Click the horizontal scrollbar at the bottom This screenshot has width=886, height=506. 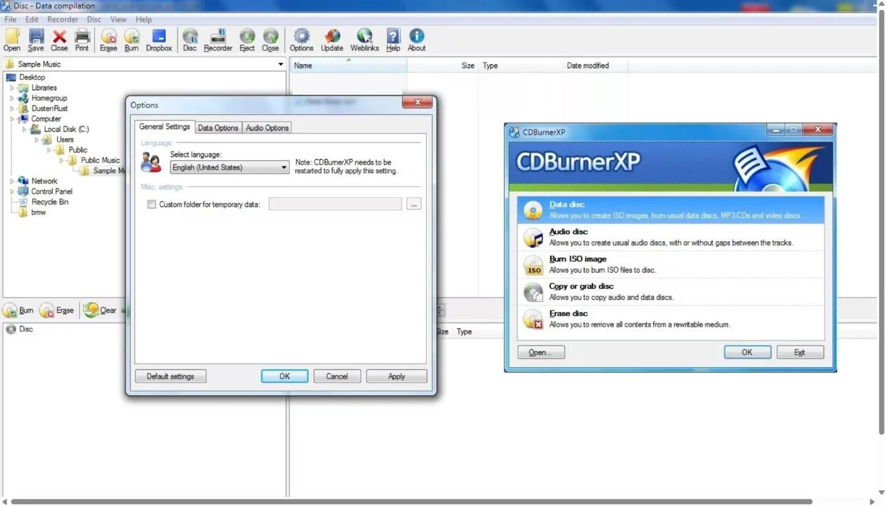(x=412, y=501)
